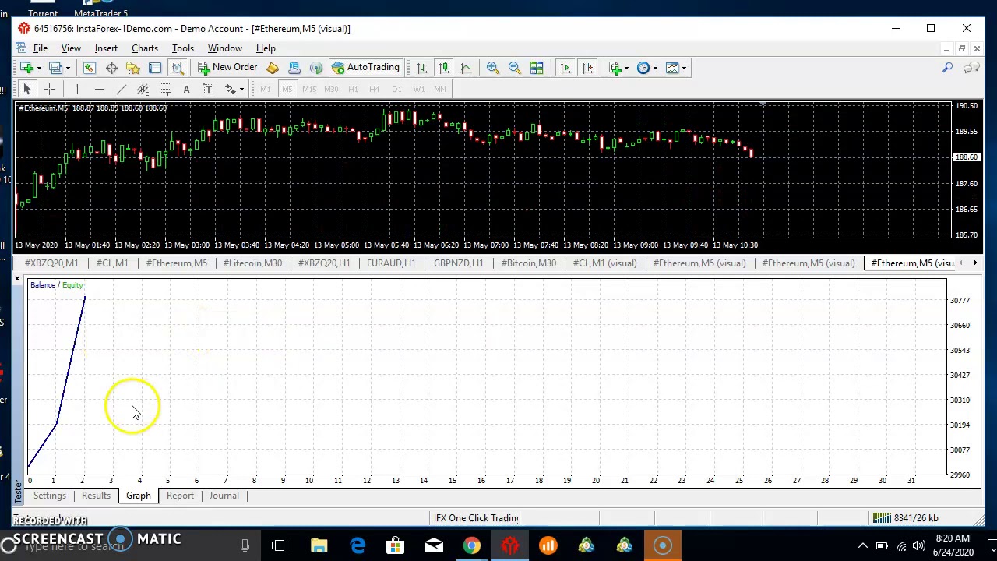Switch to bar chart mode
Viewport: 997px width, 561px height.
coord(421,68)
